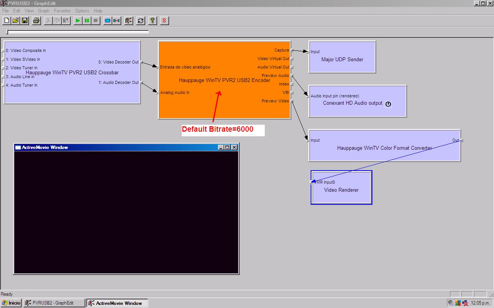Click the 'Analog Audio In' pin
The image size is (494, 308).
tap(157, 92)
